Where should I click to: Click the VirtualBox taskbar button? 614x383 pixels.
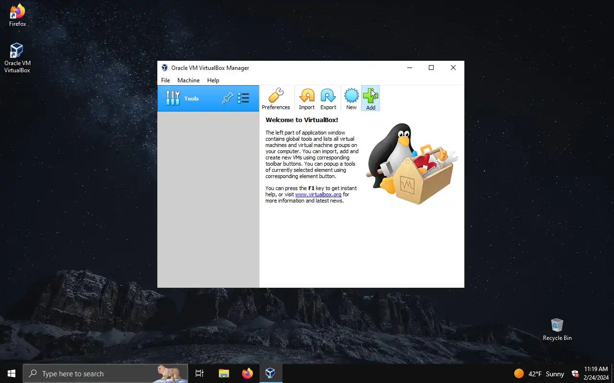(271, 373)
